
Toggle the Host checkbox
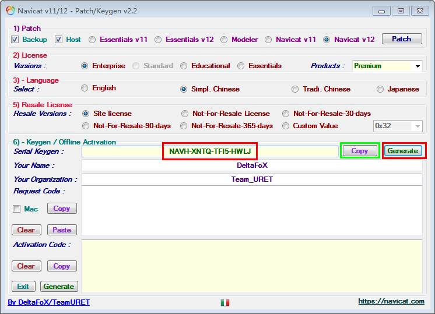[58, 40]
